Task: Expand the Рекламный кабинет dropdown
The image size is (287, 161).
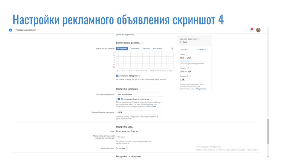Action: click(27, 30)
